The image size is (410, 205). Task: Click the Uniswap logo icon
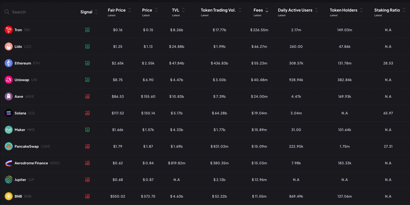coord(9,80)
